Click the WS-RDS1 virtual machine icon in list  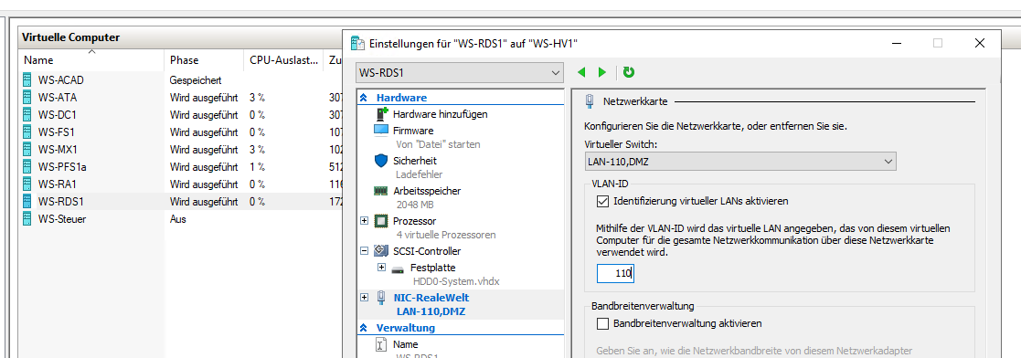point(27,201)
